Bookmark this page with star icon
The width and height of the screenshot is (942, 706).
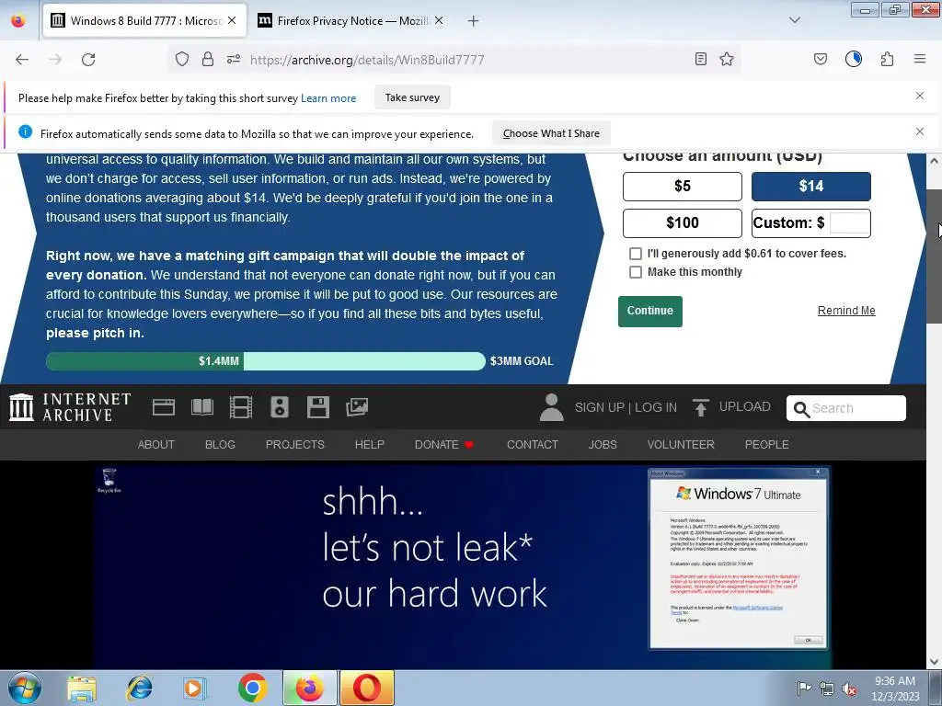pos(727,59)
